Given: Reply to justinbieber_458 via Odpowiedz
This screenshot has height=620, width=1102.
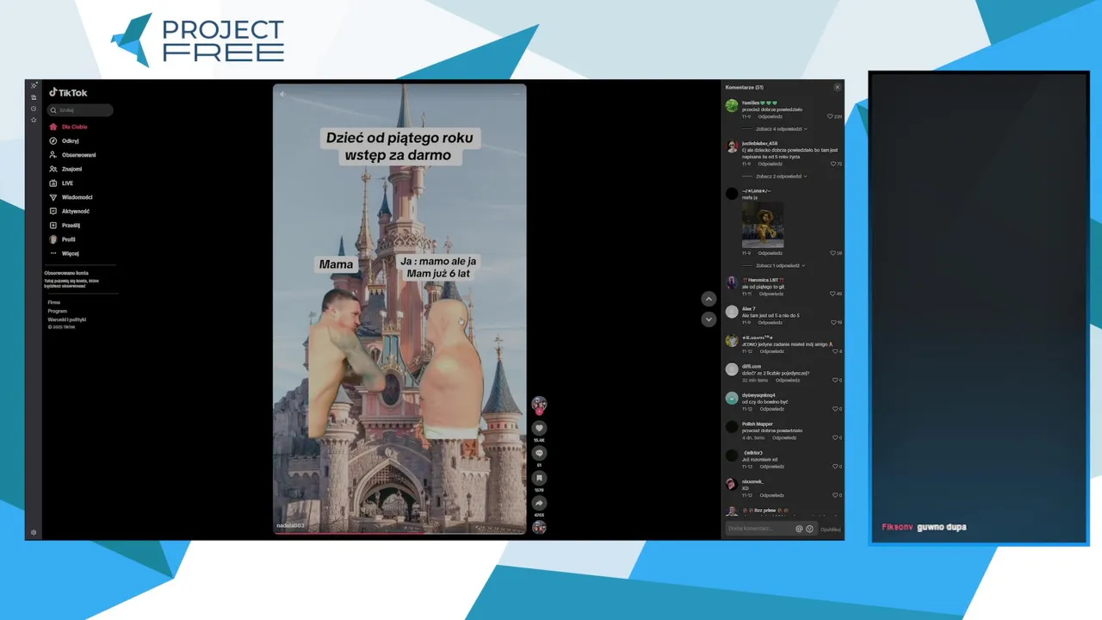Looking at the screenshot, I should (x=771, y=164).
